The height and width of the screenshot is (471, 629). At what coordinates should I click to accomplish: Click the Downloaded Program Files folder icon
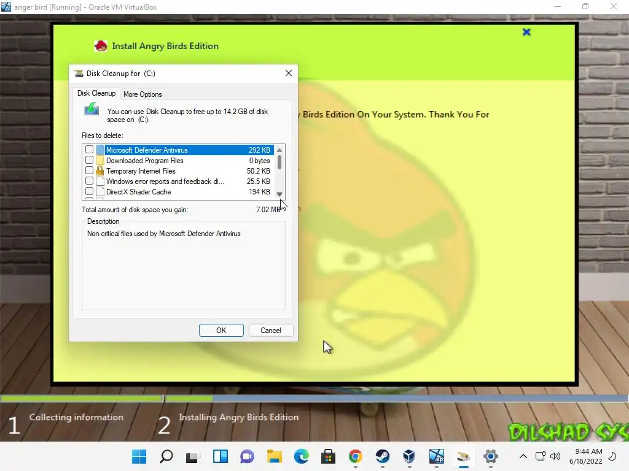coord(100,161)
